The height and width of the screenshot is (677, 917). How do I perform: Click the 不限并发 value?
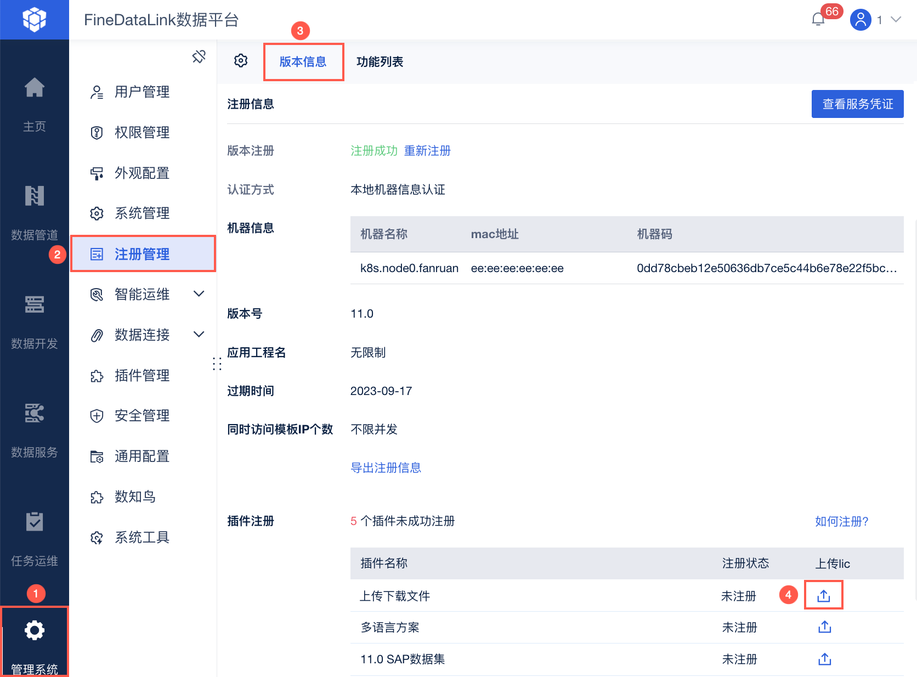coord(374,430)
